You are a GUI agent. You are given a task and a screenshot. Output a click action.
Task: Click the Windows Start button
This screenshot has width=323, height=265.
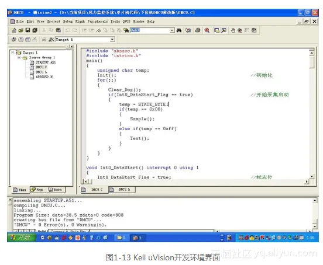21,238
